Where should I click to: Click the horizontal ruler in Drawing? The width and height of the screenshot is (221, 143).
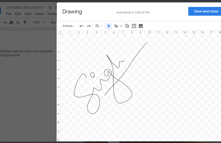[141, 32]
